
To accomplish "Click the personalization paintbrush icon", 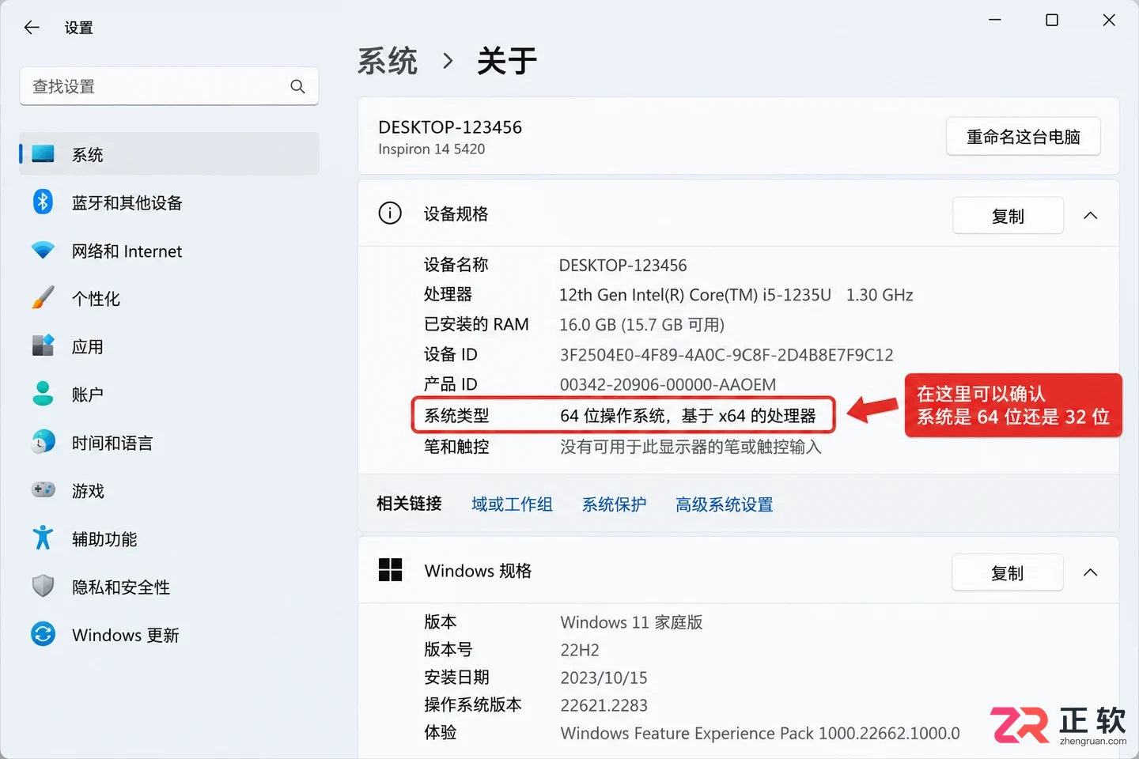I will click(x=43, y=298).
